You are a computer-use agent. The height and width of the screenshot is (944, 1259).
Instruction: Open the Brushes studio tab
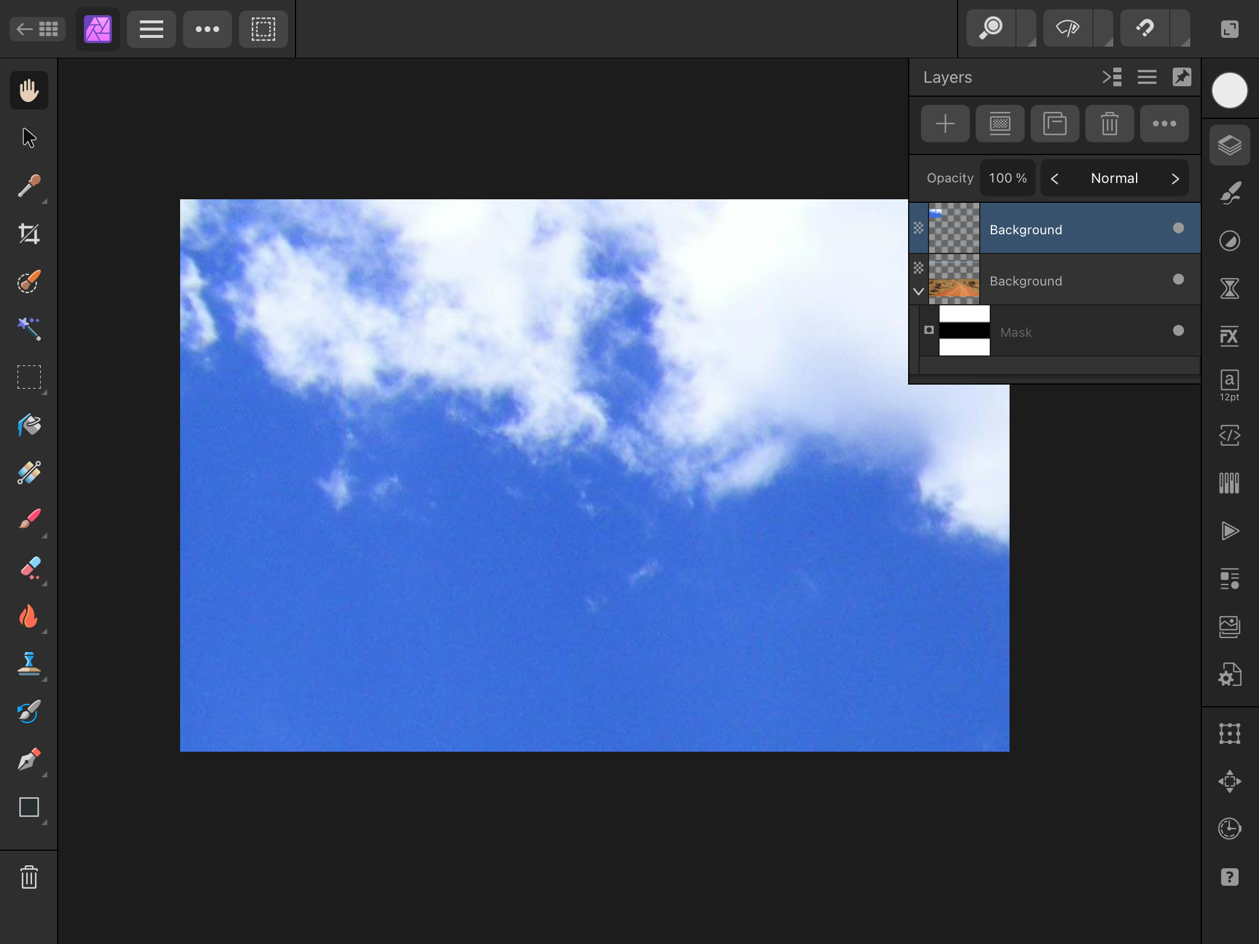click(1230, 193)
